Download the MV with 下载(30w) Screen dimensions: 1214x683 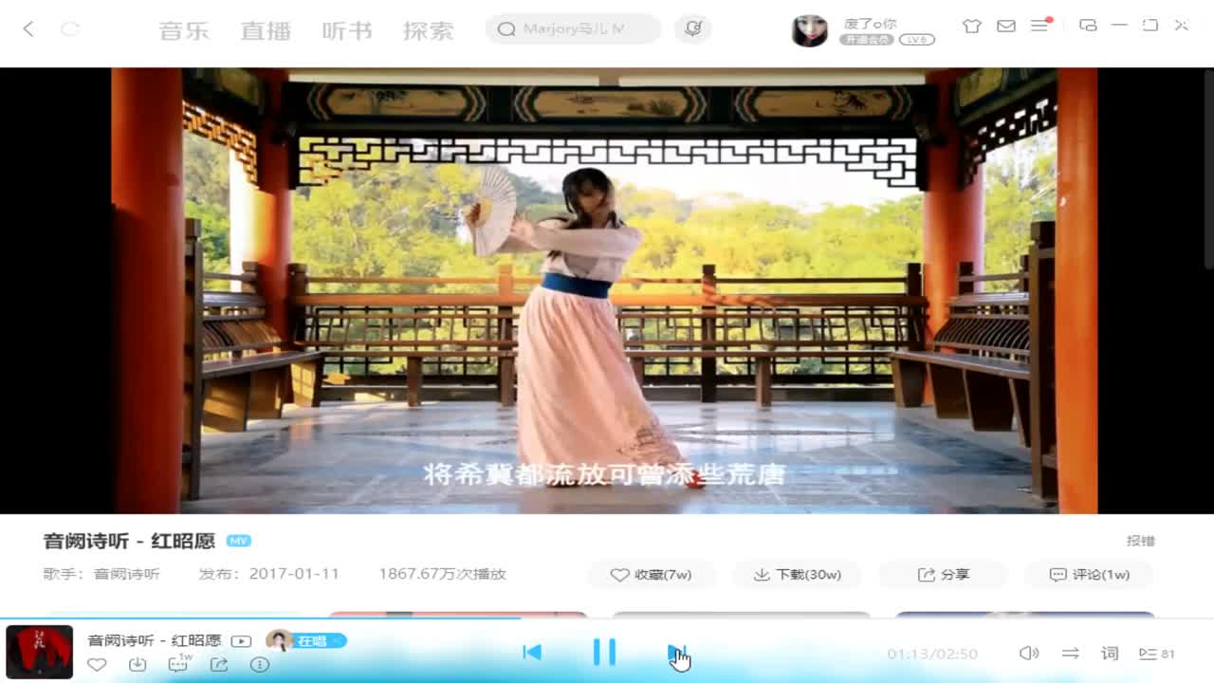click(797, 575)
